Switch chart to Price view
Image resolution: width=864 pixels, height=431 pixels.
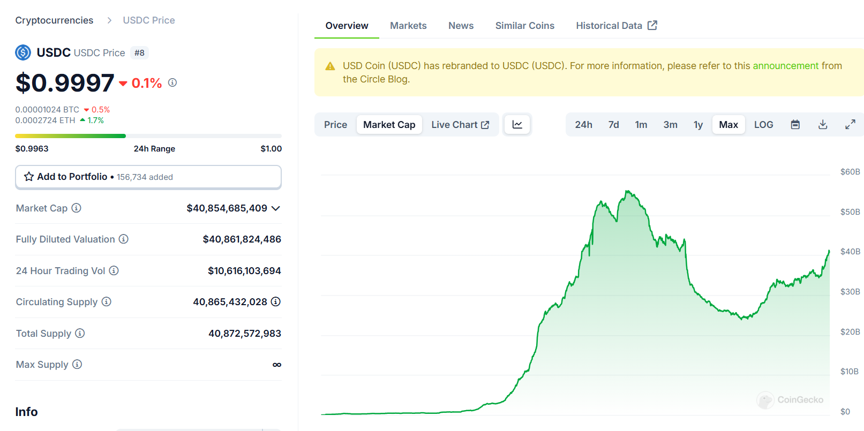336,125
